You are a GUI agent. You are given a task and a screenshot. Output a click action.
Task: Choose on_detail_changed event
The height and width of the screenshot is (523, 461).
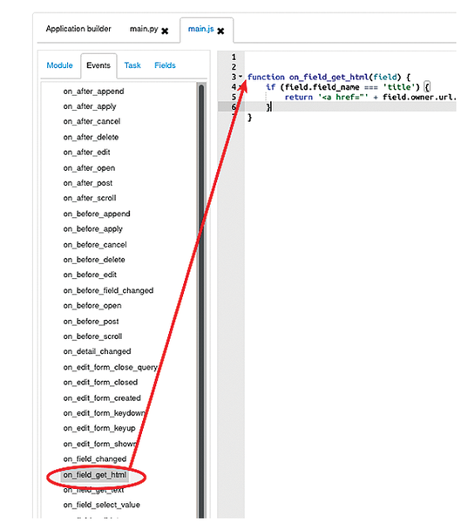[x=97, y=352]
